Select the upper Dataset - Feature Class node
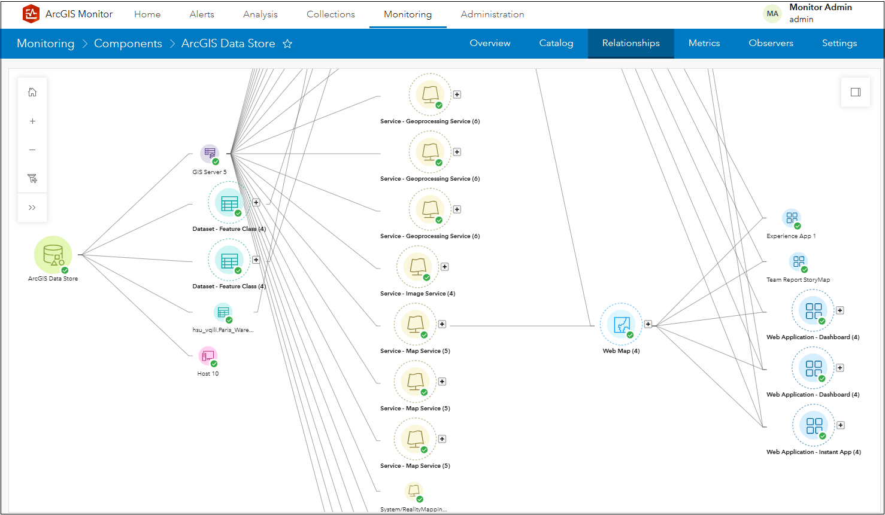The image size is (885, 515). click(x=229, y=203)
